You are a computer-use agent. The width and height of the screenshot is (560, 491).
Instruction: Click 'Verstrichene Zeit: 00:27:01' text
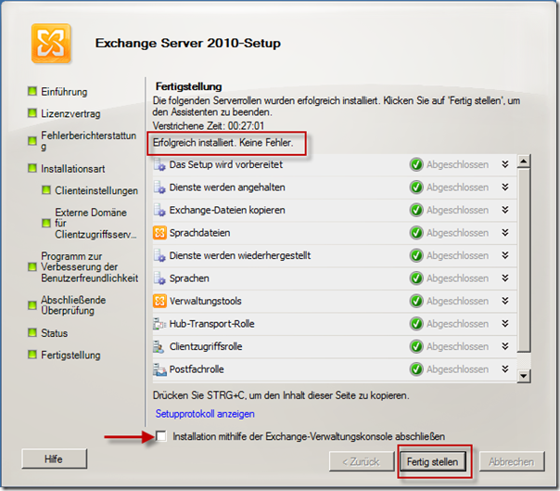point(209,126)
